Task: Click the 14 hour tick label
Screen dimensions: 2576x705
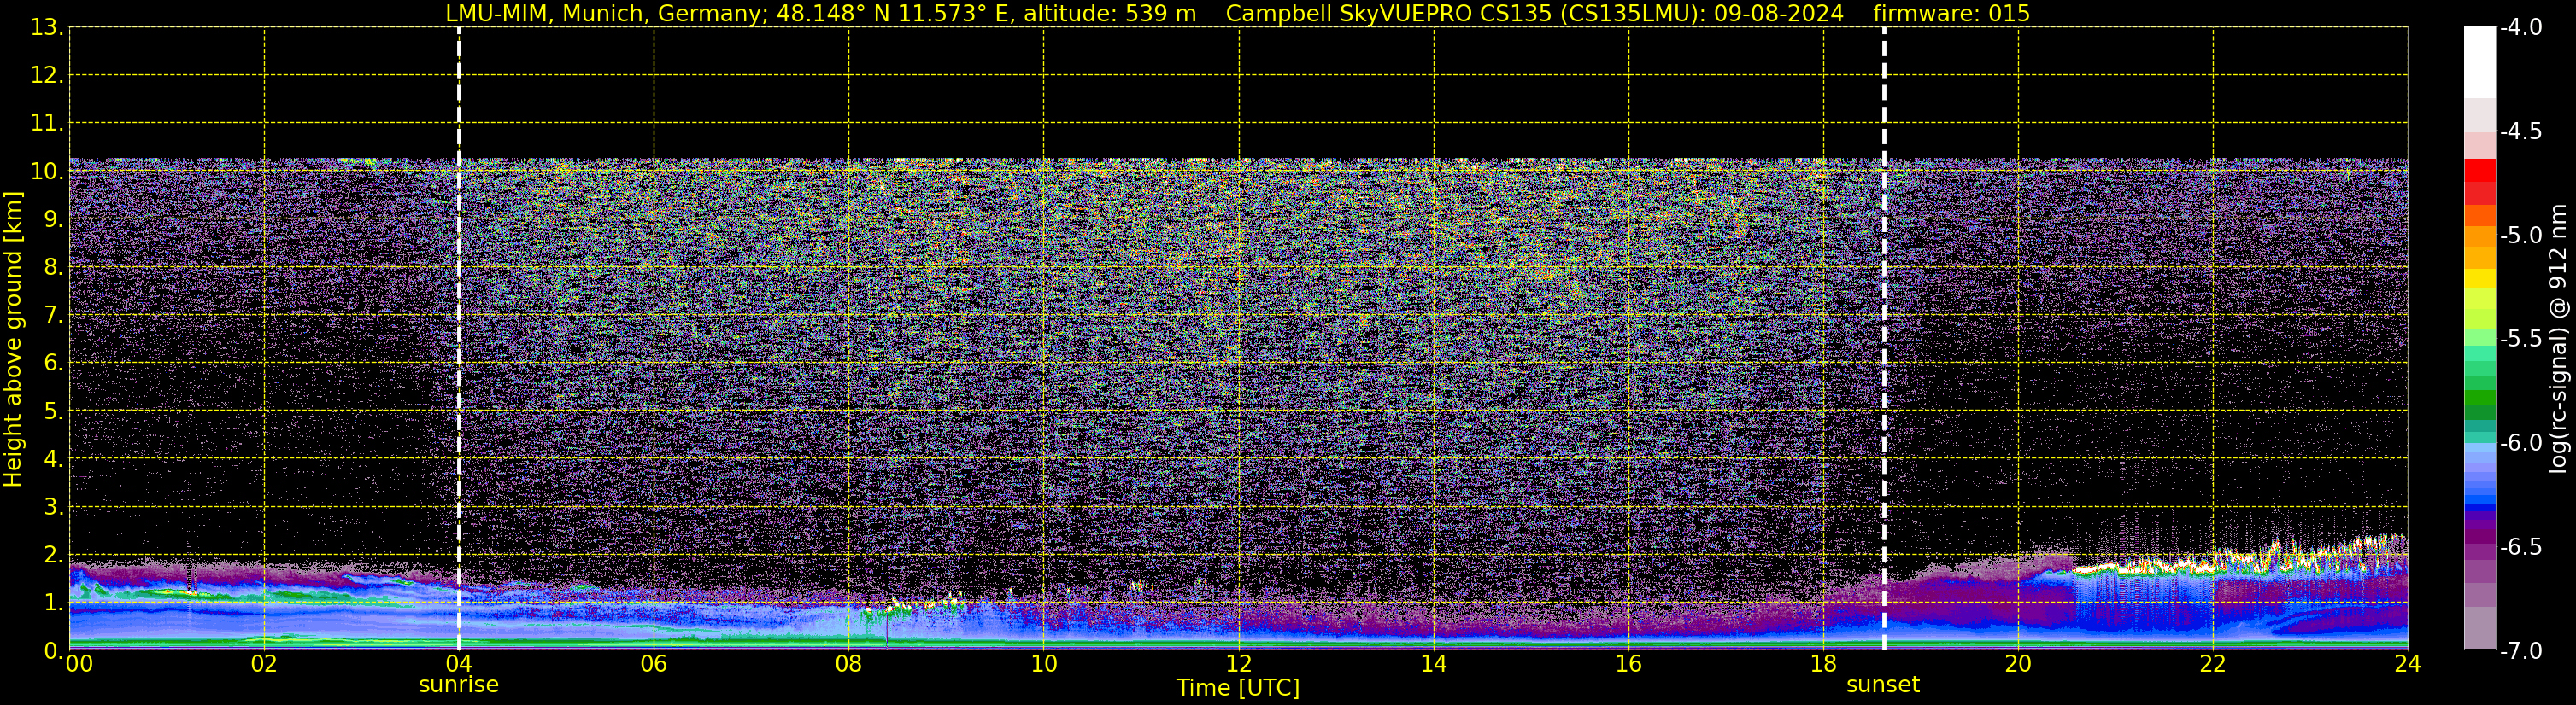Action: tap(1434, 664)
